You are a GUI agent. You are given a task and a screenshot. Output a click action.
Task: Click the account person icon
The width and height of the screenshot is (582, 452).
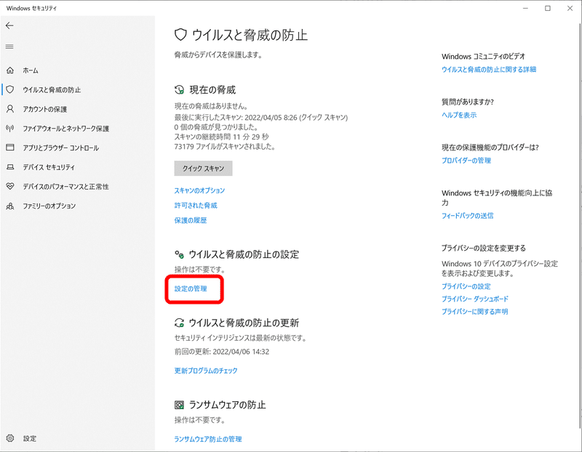(10, 109)
